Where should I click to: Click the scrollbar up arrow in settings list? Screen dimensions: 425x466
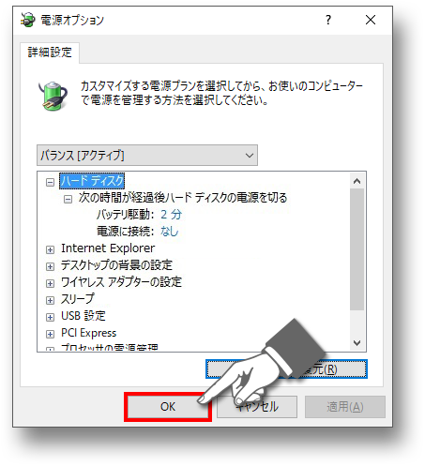pos(357,181)
